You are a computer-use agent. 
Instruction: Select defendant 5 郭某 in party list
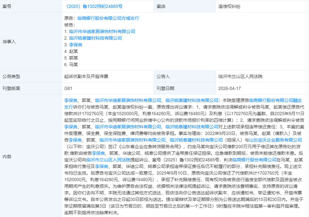pyautogui.click(x=74, y=58)
